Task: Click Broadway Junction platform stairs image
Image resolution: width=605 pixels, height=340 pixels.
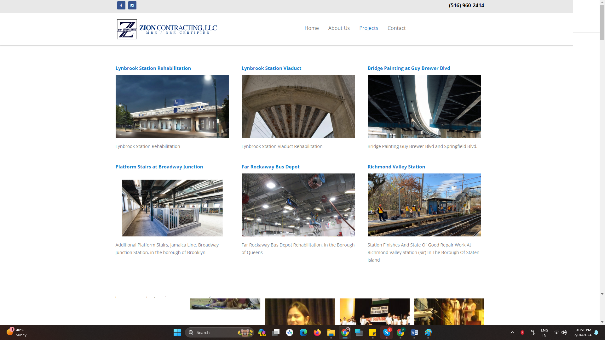Action: coord(172,208)
